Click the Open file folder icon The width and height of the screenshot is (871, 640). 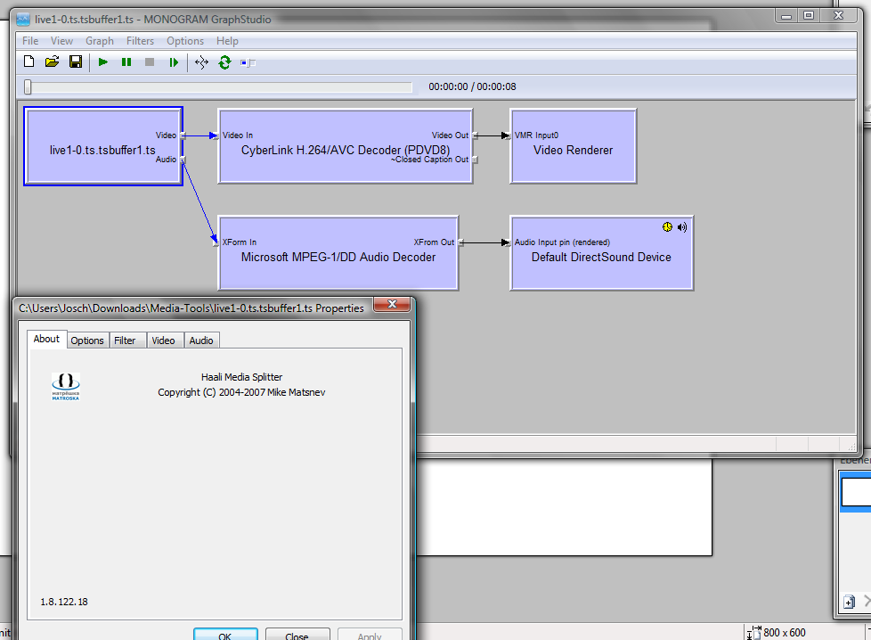[53, 62]
